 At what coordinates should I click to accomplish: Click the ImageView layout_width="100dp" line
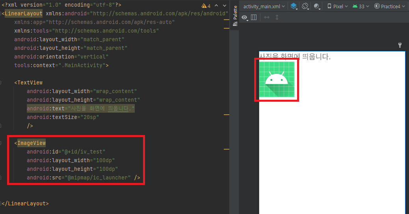71,161
